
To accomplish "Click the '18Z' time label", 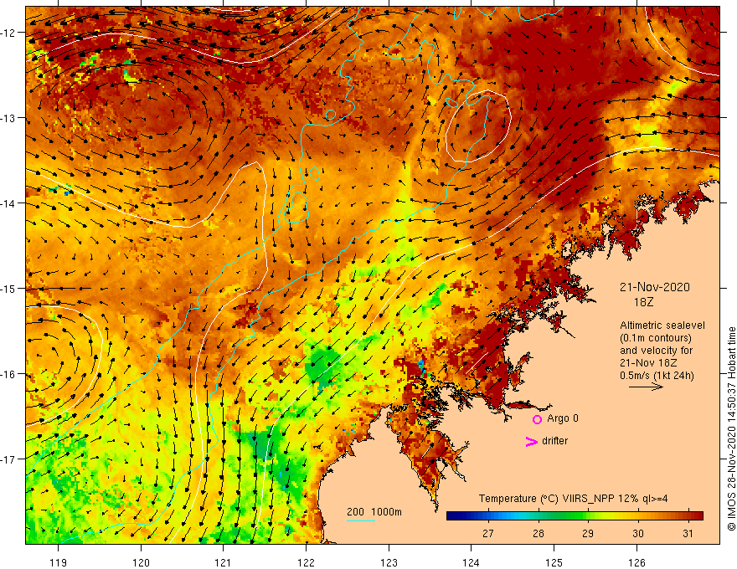I will coord(643,302).
